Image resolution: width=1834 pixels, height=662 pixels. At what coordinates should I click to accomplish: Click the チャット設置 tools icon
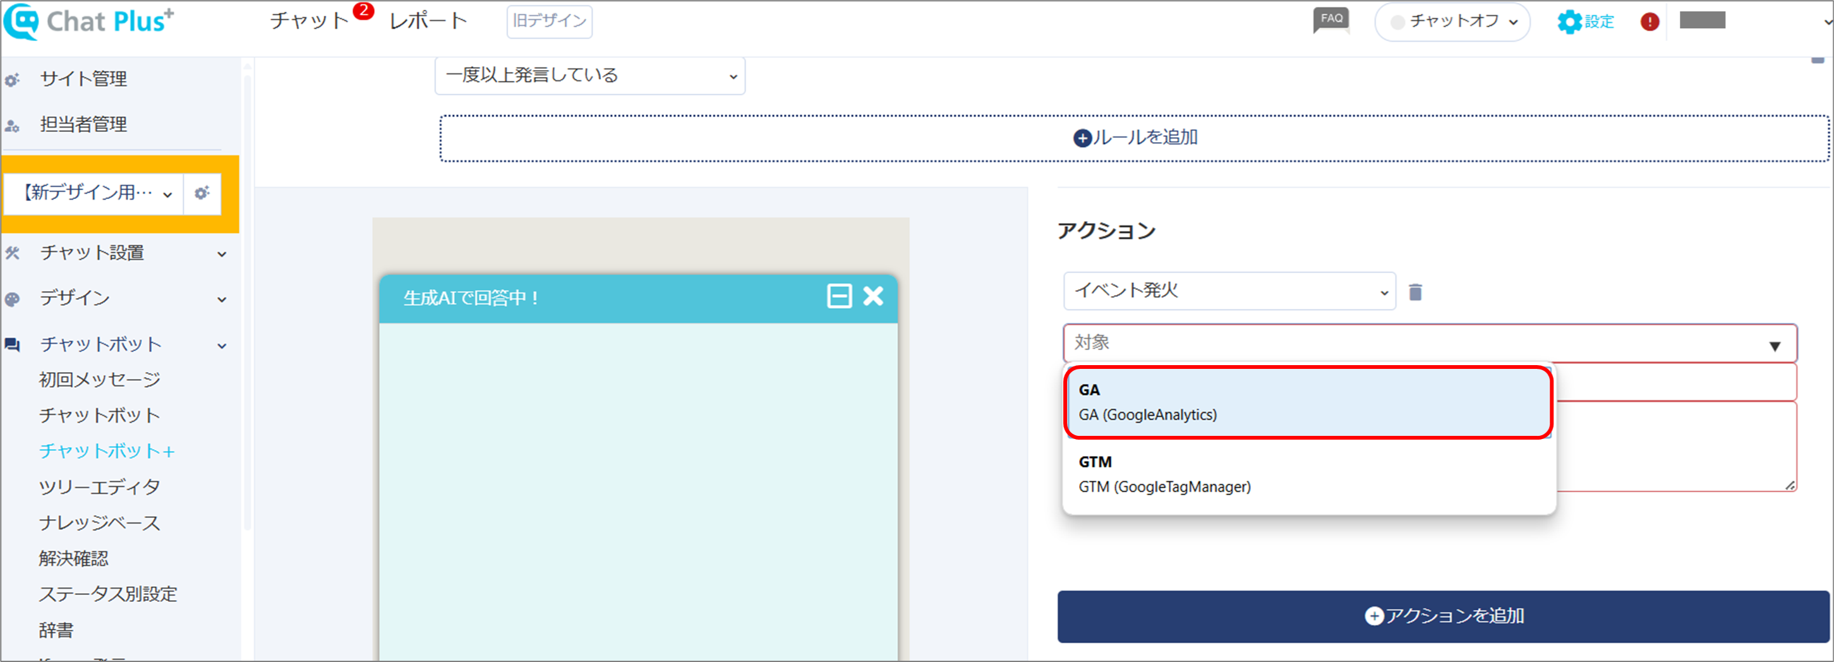coord(12,253)
